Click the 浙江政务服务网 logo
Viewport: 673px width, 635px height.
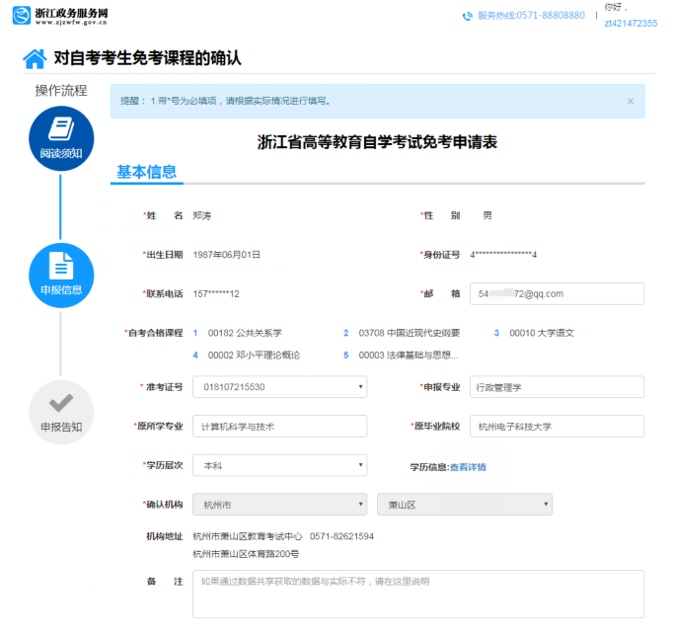(x=61, y=16)
